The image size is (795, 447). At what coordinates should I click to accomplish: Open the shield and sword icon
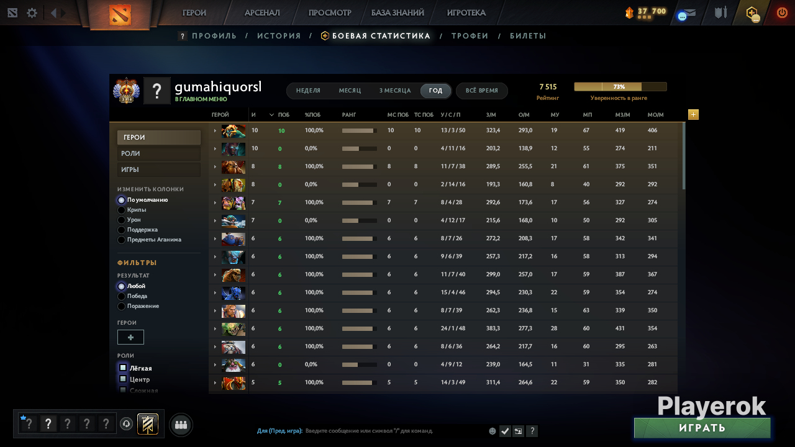pos(720,12)
